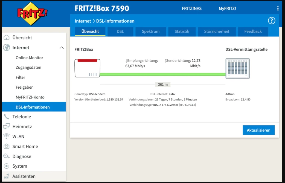
Task: Collapse the Internet menu chevron
Action: [x=62, y=48]
